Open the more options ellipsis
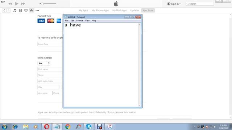 point(37,10)
